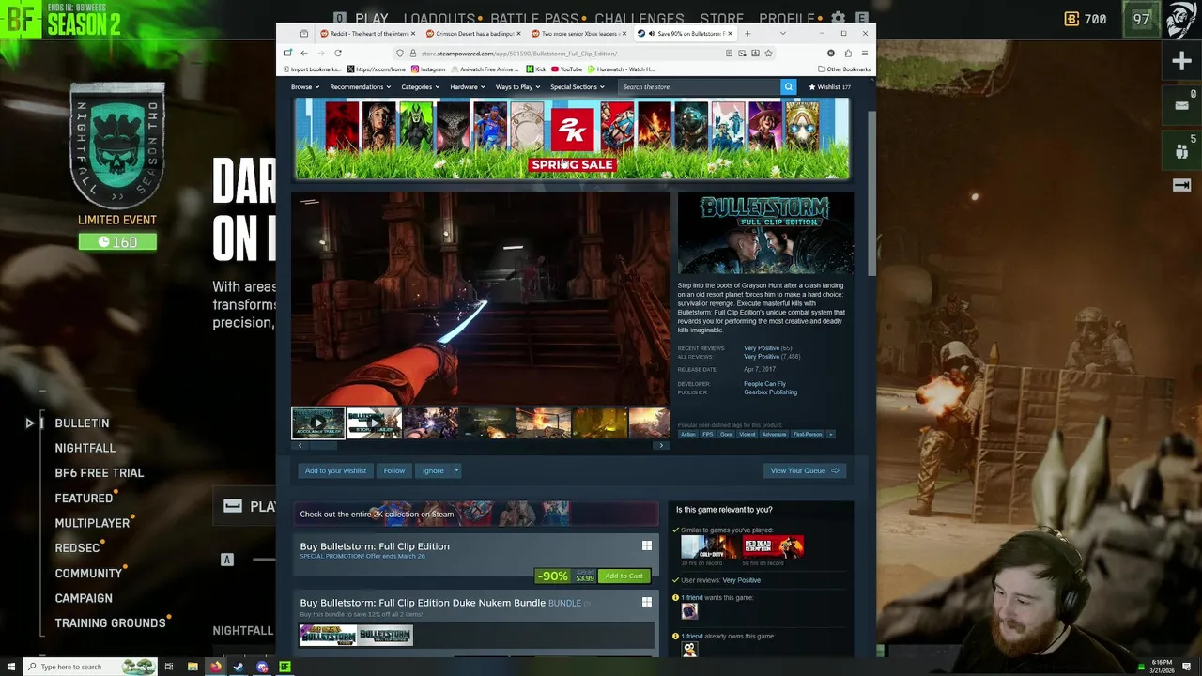Select BULLETIN in Battlefield side menu

[x=82, y=423]
